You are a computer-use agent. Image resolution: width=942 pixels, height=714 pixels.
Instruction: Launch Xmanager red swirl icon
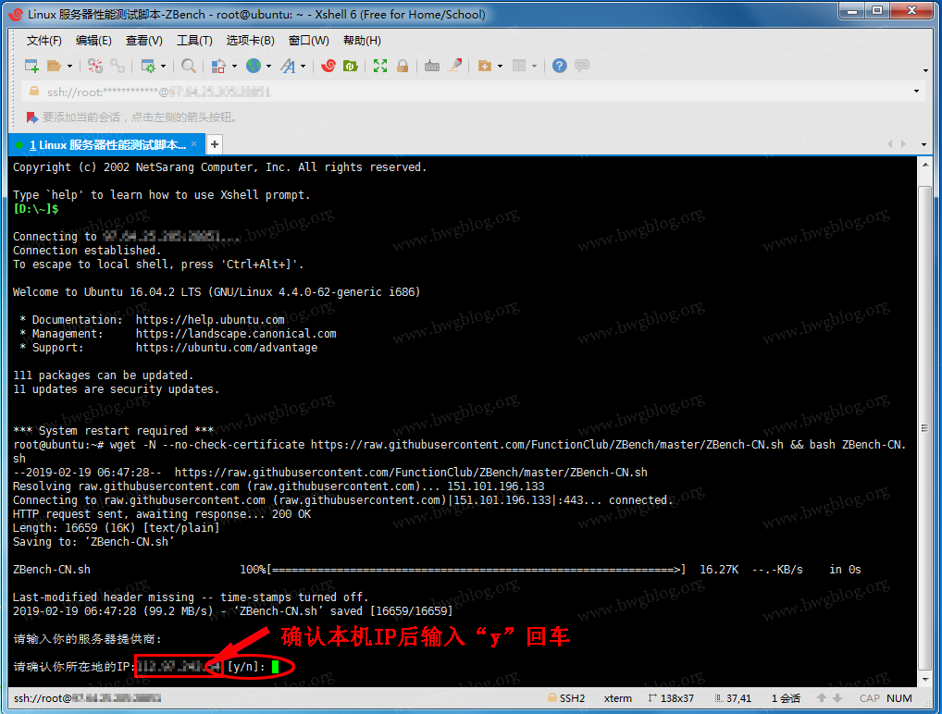tap(328, 66)
